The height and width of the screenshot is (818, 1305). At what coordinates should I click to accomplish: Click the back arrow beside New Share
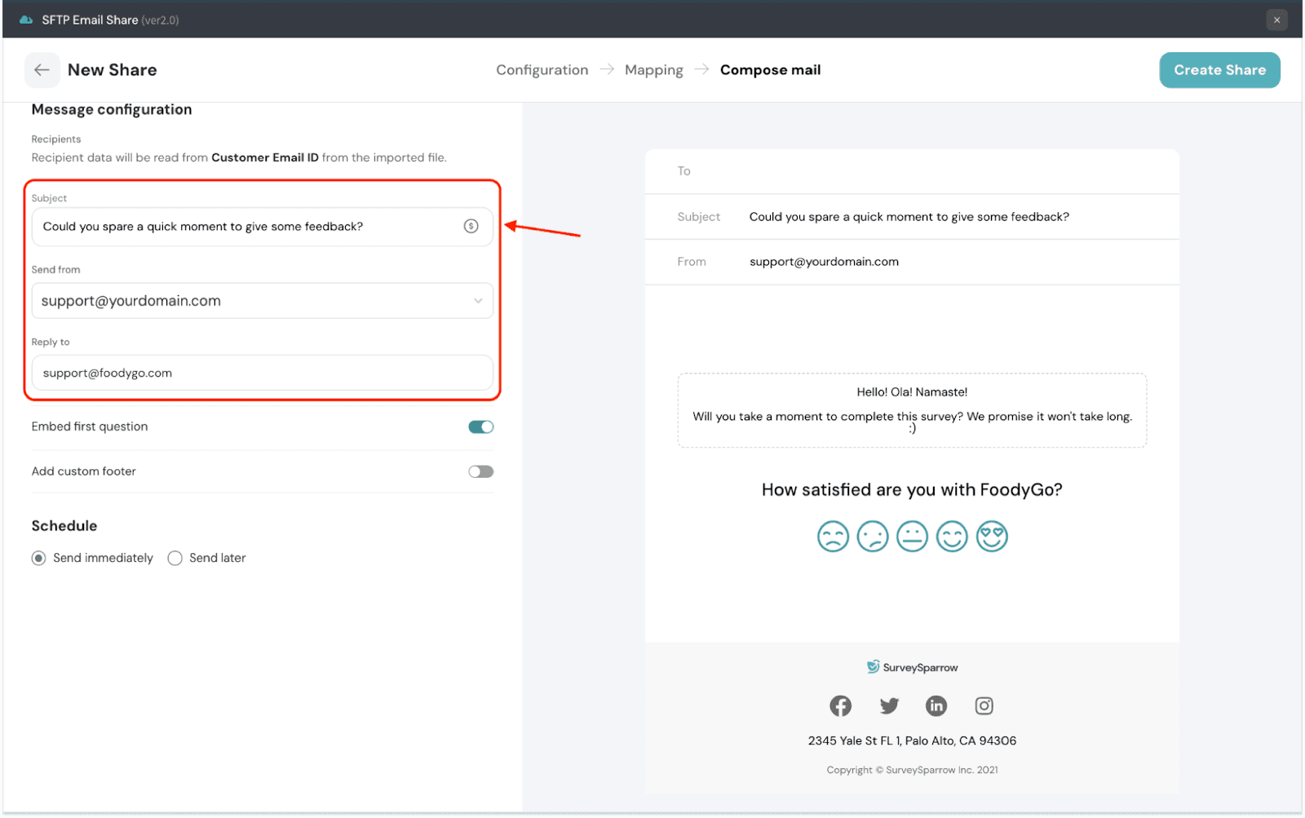pos(42,70)
